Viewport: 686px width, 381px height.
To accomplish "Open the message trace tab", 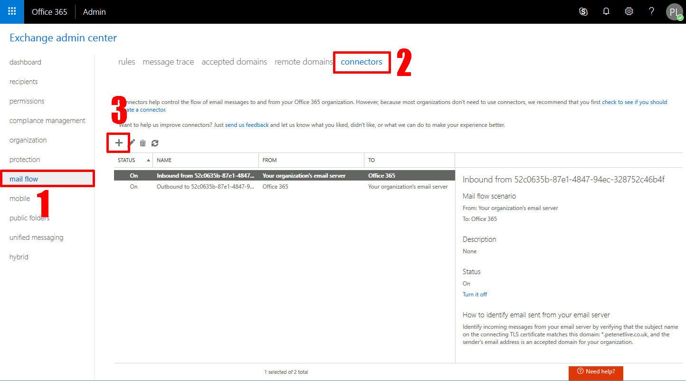I will point(168,61).
